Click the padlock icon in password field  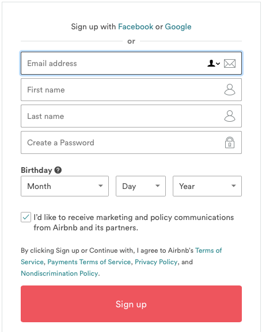[x=230, y=142]
